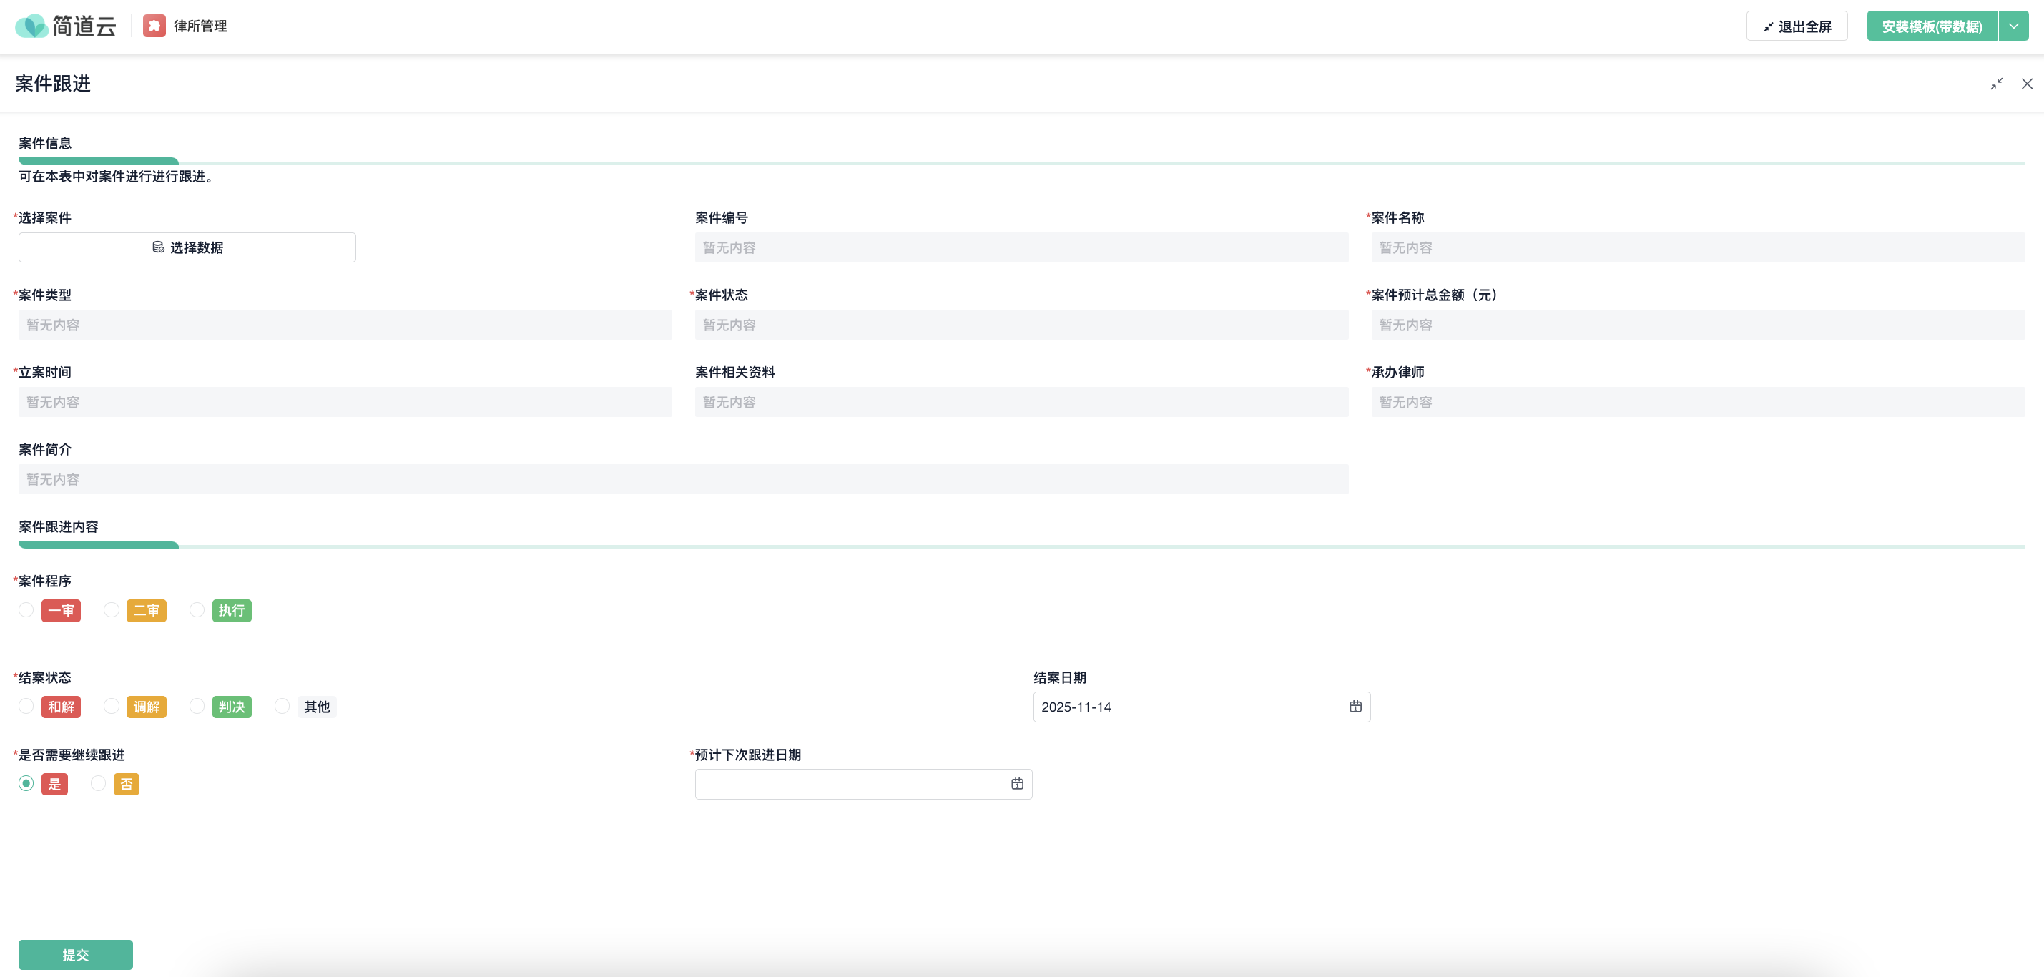2044x977 pixels.
Task: Open the 结案日期 date field
Action: (1190, 707)
